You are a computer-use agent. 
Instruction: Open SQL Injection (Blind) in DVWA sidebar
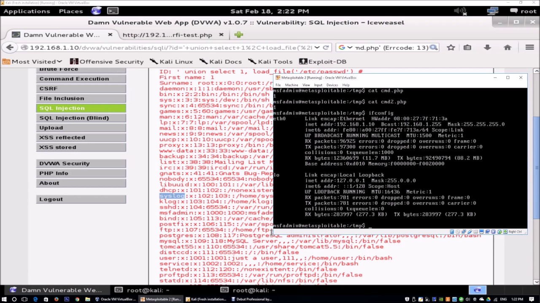(x=81, y=118)
